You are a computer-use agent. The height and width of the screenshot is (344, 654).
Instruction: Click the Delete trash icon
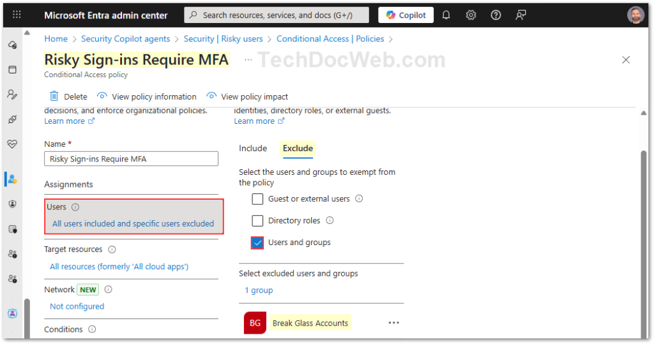54,96
